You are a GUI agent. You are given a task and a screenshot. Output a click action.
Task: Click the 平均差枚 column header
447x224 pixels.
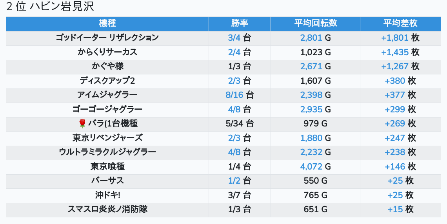pyautogui.click(x=400, y=23)
